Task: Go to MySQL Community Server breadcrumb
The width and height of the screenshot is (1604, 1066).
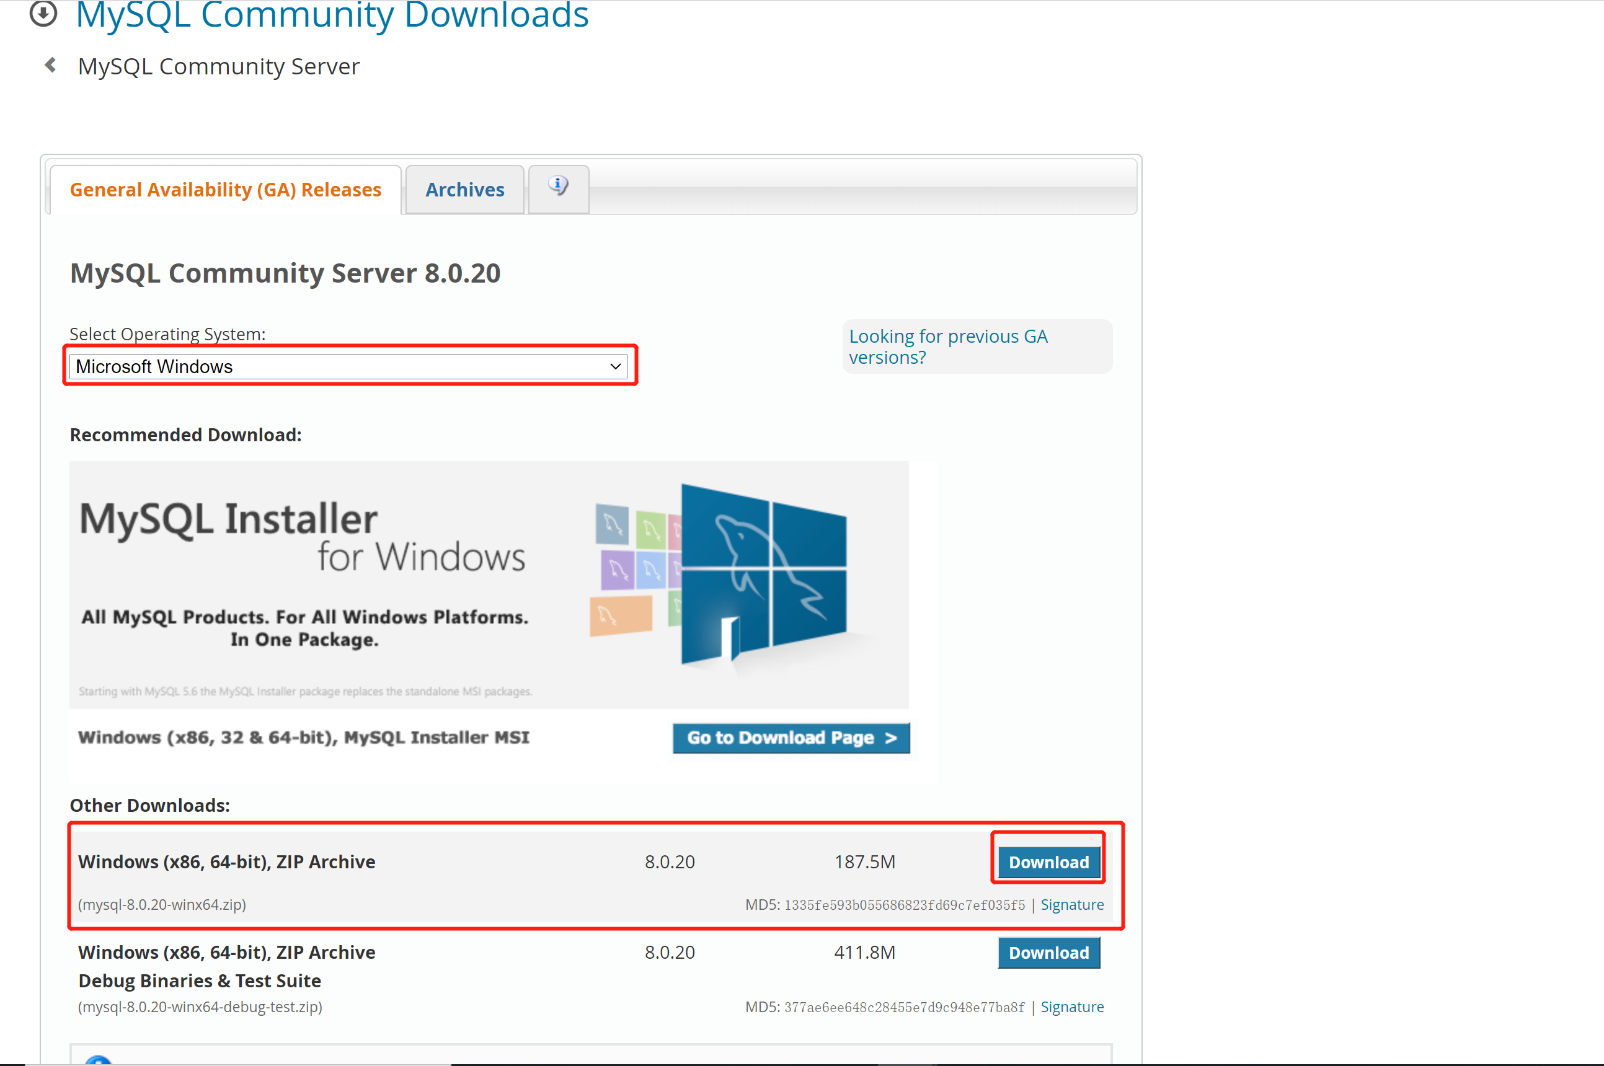Action: [x=218, y=67]
